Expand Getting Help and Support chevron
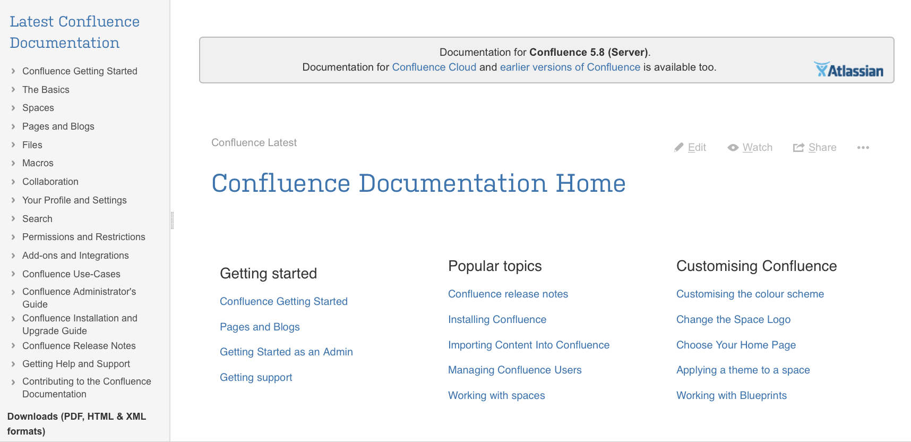This screenshot has height=442, width=911. [x=13, y=364]
